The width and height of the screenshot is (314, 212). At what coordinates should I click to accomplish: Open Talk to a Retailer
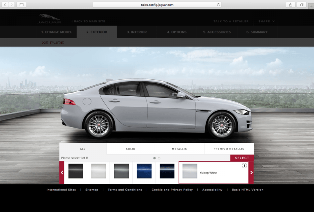[x=231, y=21]
